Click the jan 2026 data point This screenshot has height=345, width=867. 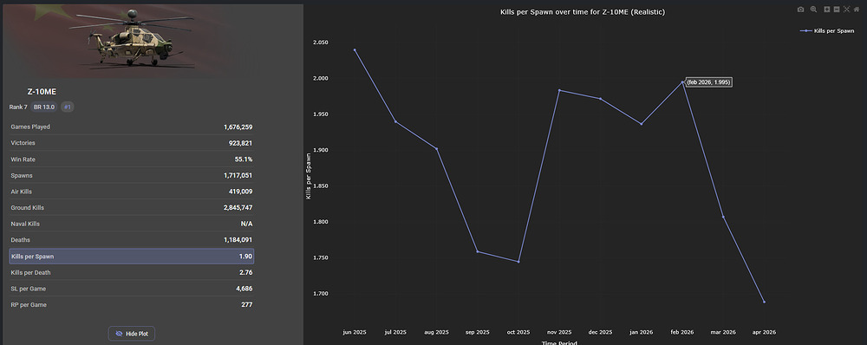(x=642, y=124)
